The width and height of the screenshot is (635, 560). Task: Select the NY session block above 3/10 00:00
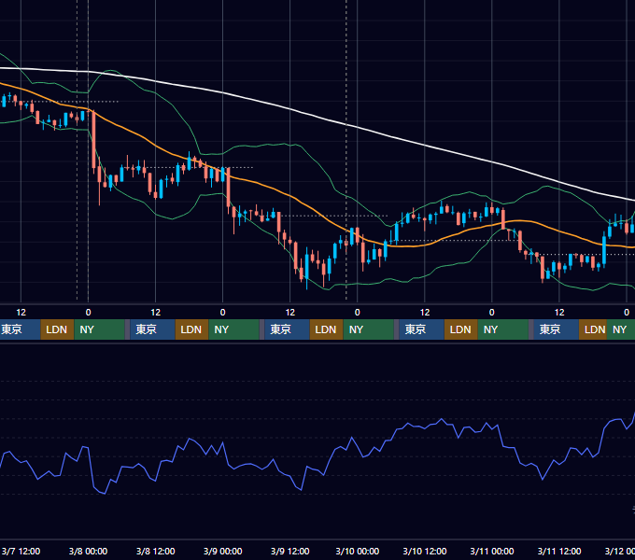[368, 329]
